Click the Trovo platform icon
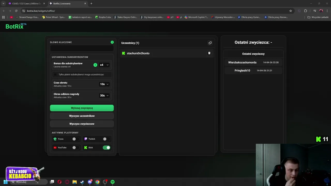The width and height of the screenshot is (331, 186). (55, 139)
